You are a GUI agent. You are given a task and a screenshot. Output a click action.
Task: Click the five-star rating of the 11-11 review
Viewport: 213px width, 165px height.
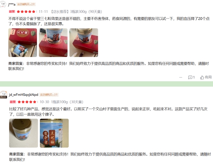(x=26, y=11)
